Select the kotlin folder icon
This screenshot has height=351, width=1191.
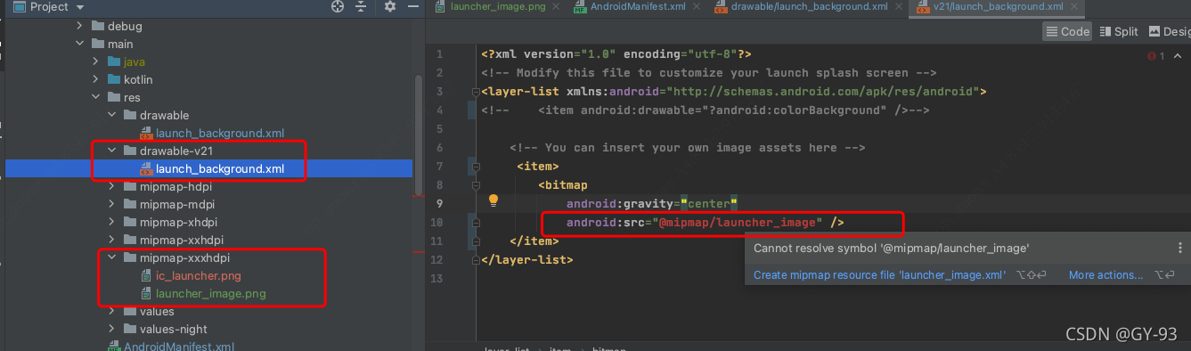tap(113, 79)
